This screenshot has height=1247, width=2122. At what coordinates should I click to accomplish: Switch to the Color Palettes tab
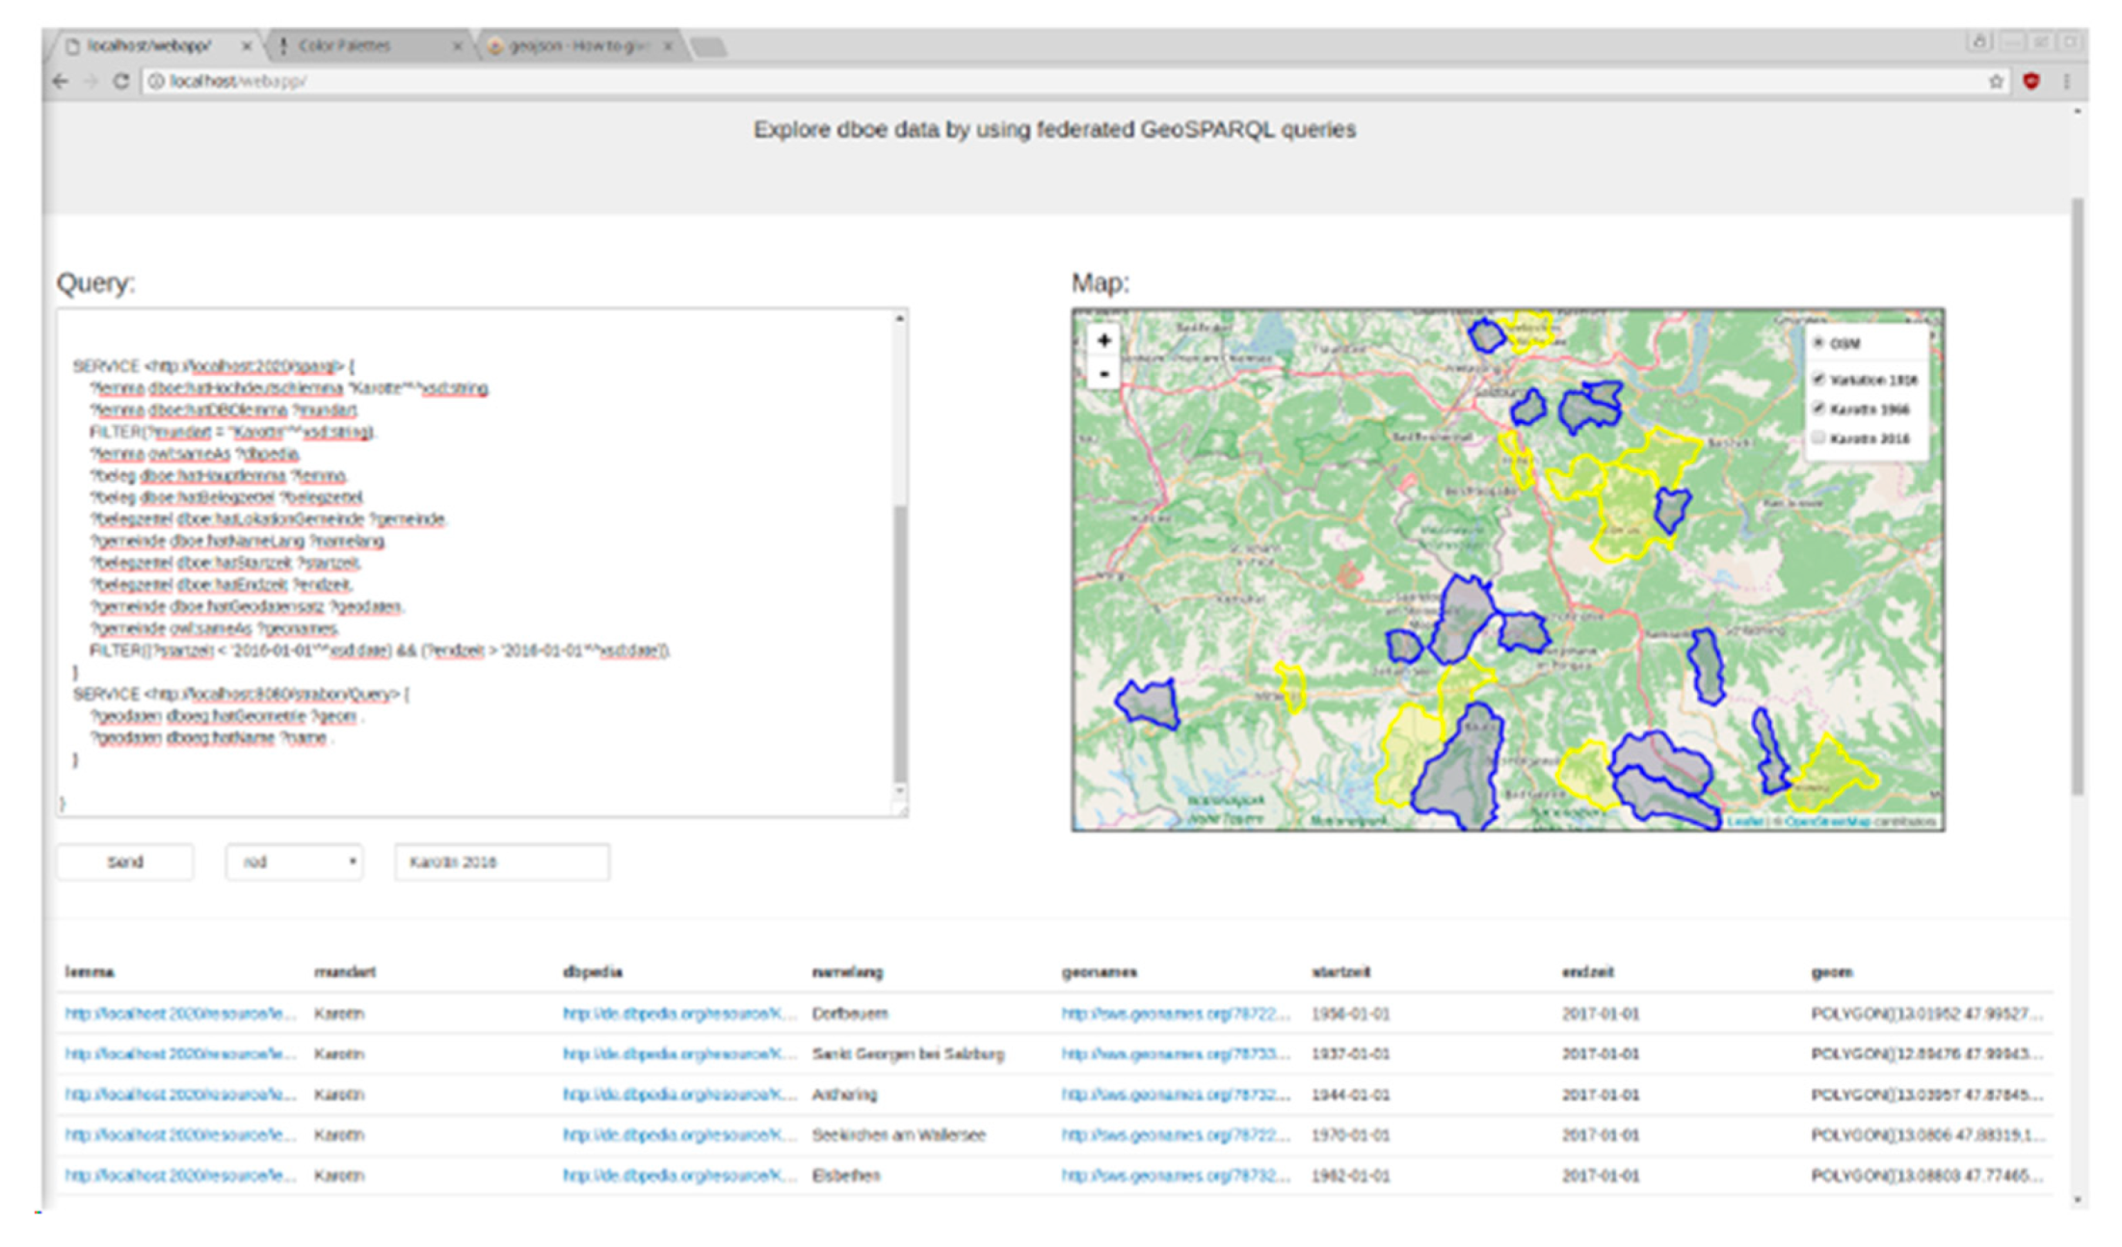tap(365, 45)
